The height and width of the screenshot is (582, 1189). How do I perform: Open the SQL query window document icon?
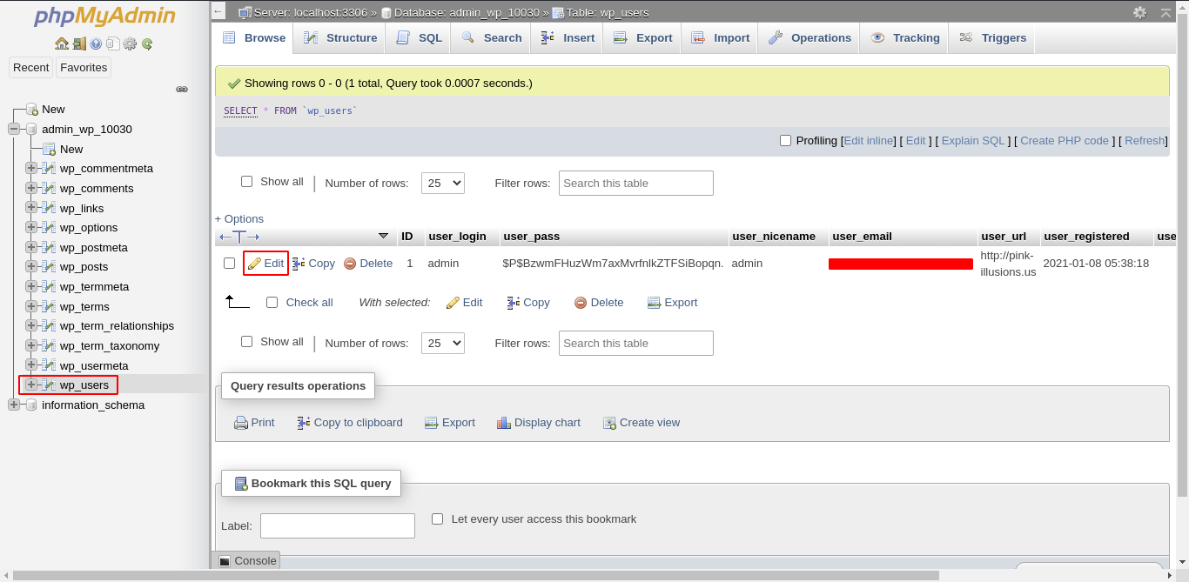[x=113, y=43]
